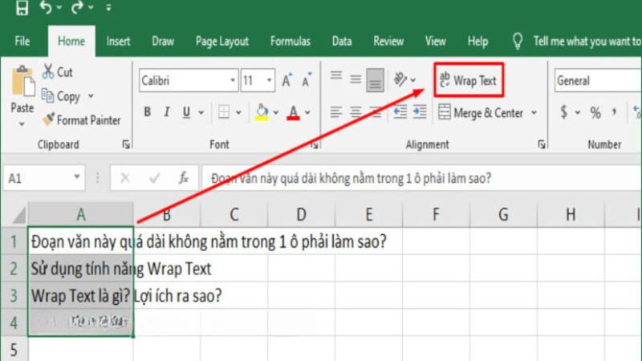Switch to the View tab

tap(435, 41)
